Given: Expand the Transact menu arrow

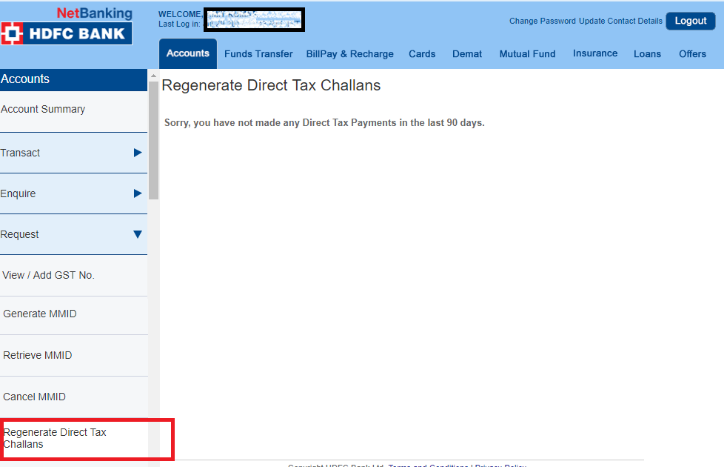Looking at the screenshot, I should pyautogui.click(x=137, y=153).
